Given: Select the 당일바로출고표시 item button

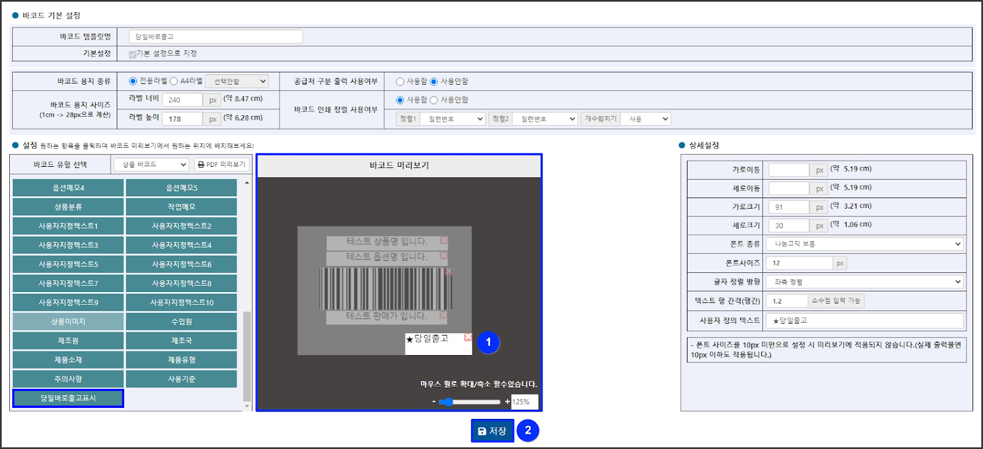Looking at the screenshot, I should click(68, 398).
